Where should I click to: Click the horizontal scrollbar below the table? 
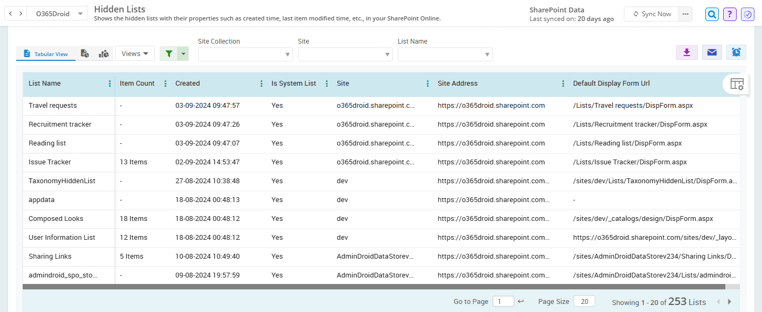point(378,286)
